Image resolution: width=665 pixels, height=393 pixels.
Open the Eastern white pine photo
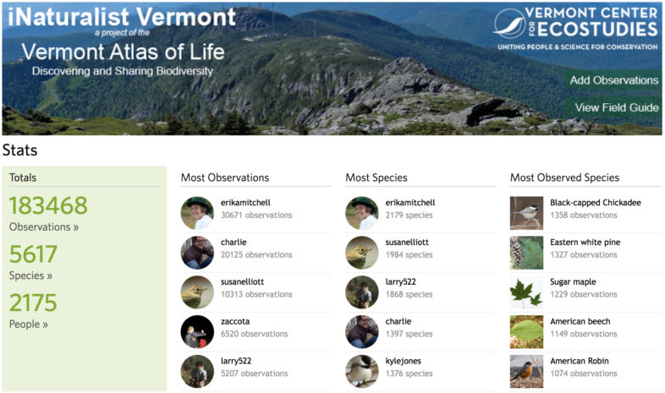(526, 253)
